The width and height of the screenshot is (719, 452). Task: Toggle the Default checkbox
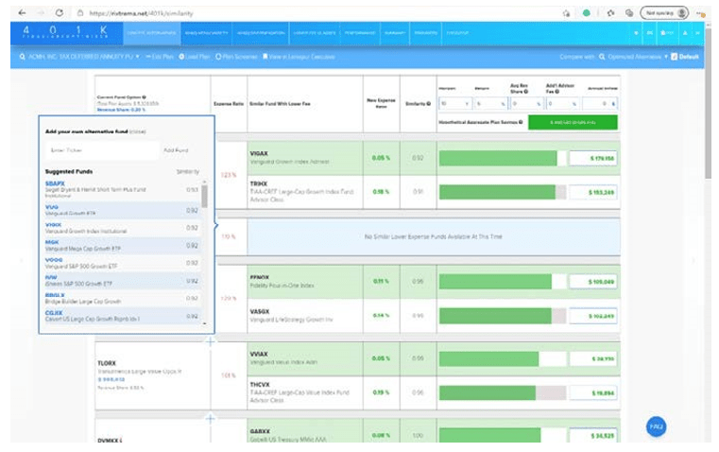[x=674, y=57]
